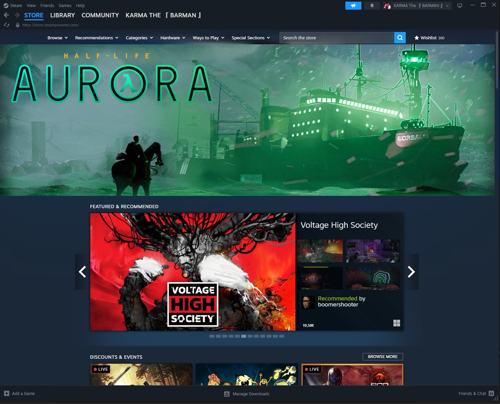Select the currently highlighted carousel dot
Viewport: 500px width, 404px height.
coord(244,336)
